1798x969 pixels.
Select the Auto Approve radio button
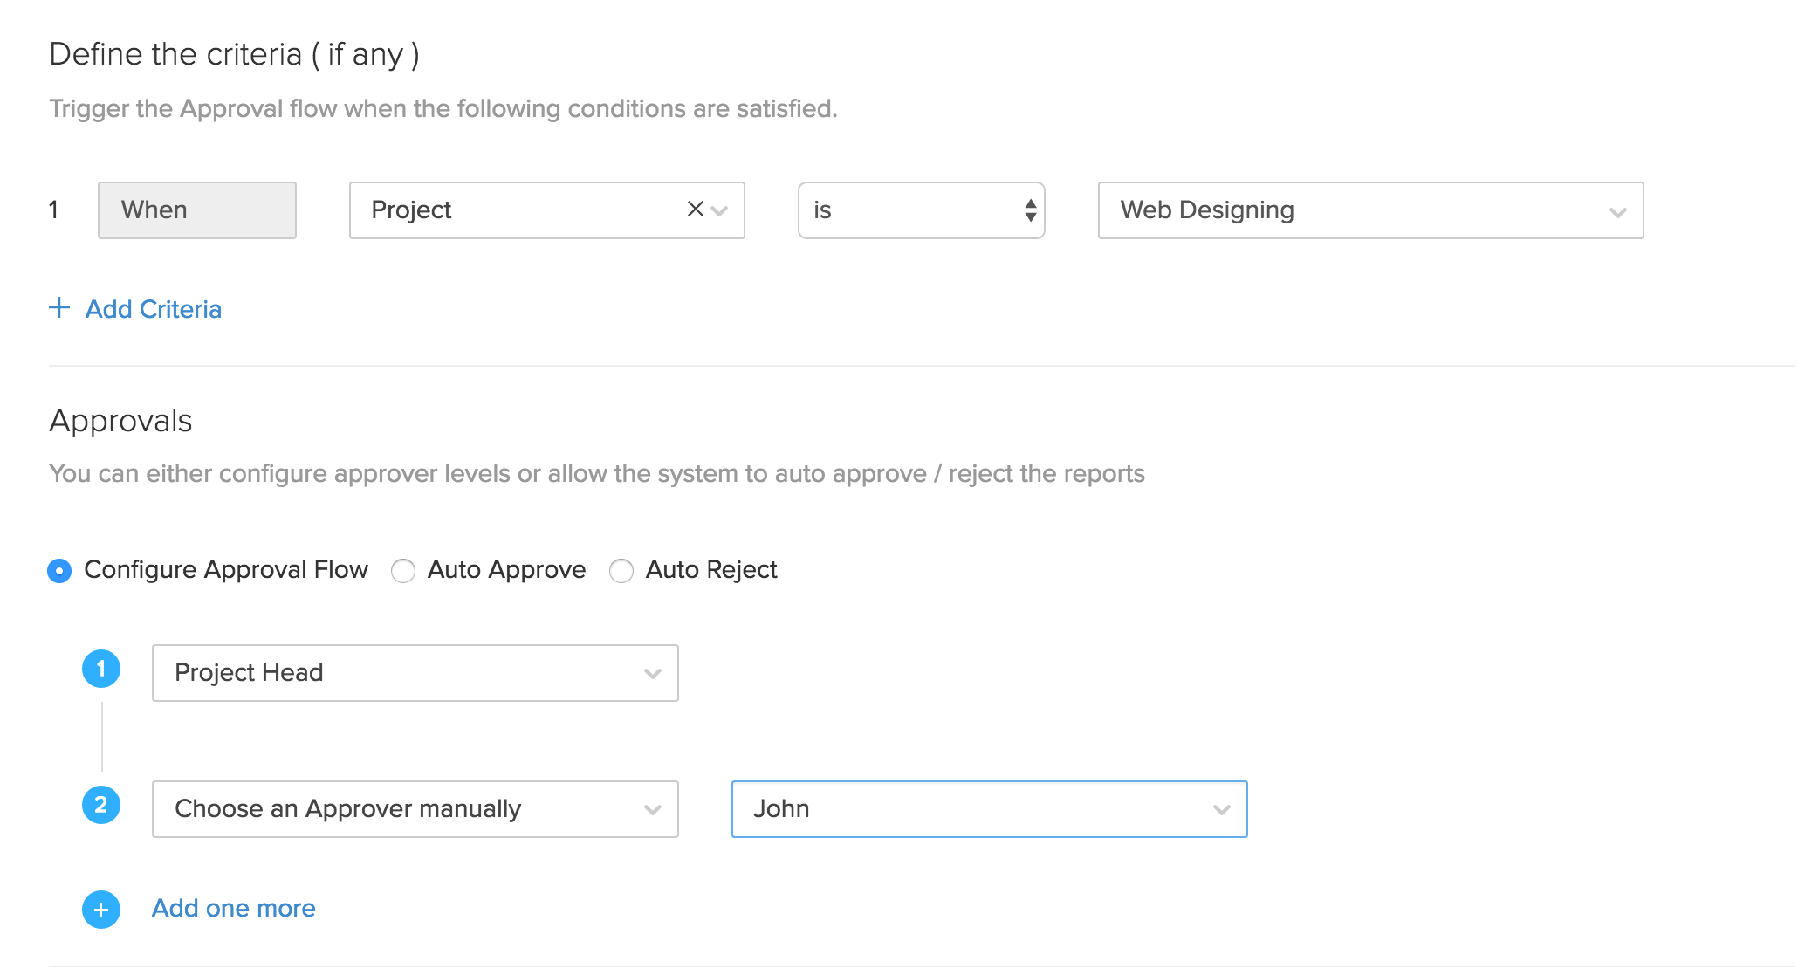click(403, 571)
